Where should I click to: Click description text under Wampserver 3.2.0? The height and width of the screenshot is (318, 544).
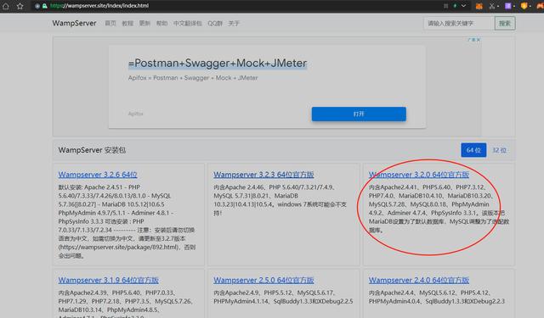(x=439, y=209)
